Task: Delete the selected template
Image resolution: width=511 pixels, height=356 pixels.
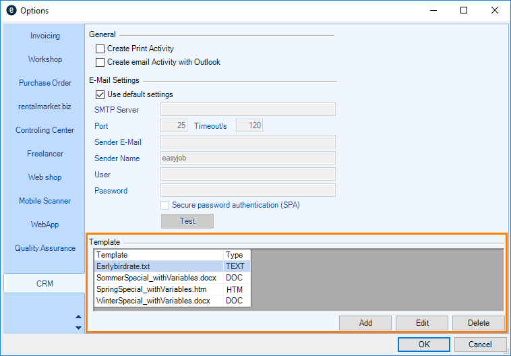Action: [479, 323]
